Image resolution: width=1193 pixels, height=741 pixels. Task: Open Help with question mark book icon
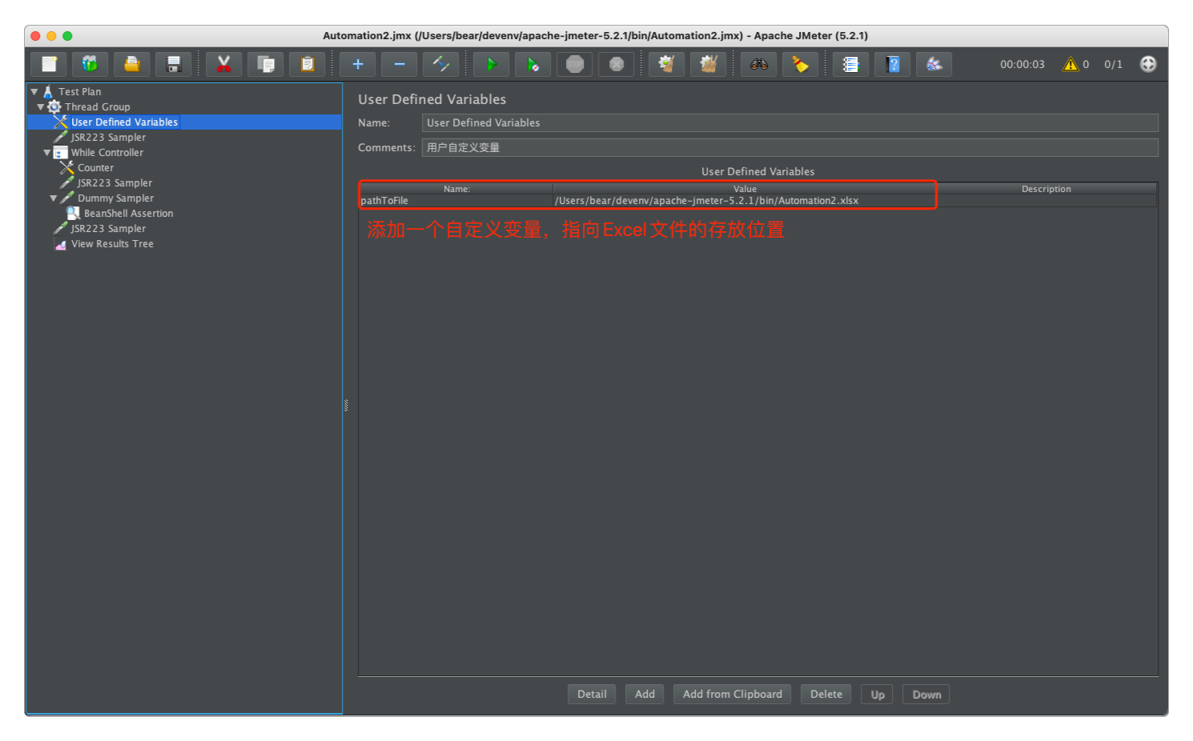pyautogui.click(x=893, y=64)
